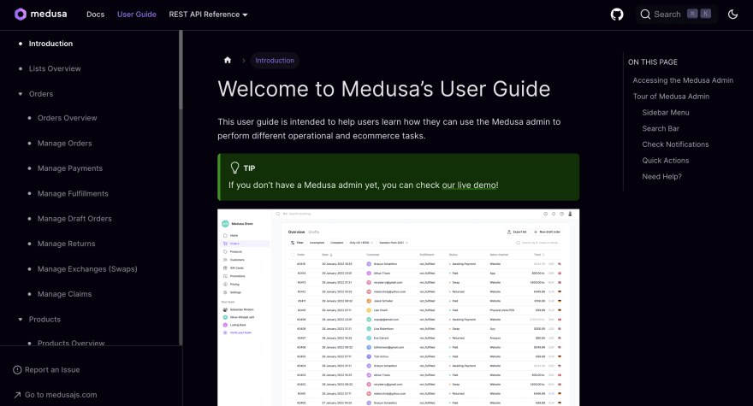The width and height of the screenshot is (753, 406).
Task: Click the Medusa admin screenshot image
Action: tap(398, 308)
